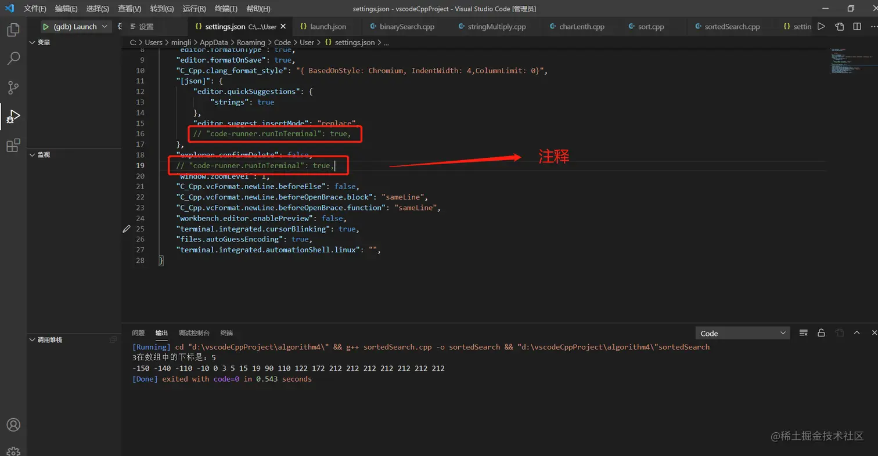This screenshot has width=878, height=456.
Task: Expand the 监视 section
Action: 74,155
